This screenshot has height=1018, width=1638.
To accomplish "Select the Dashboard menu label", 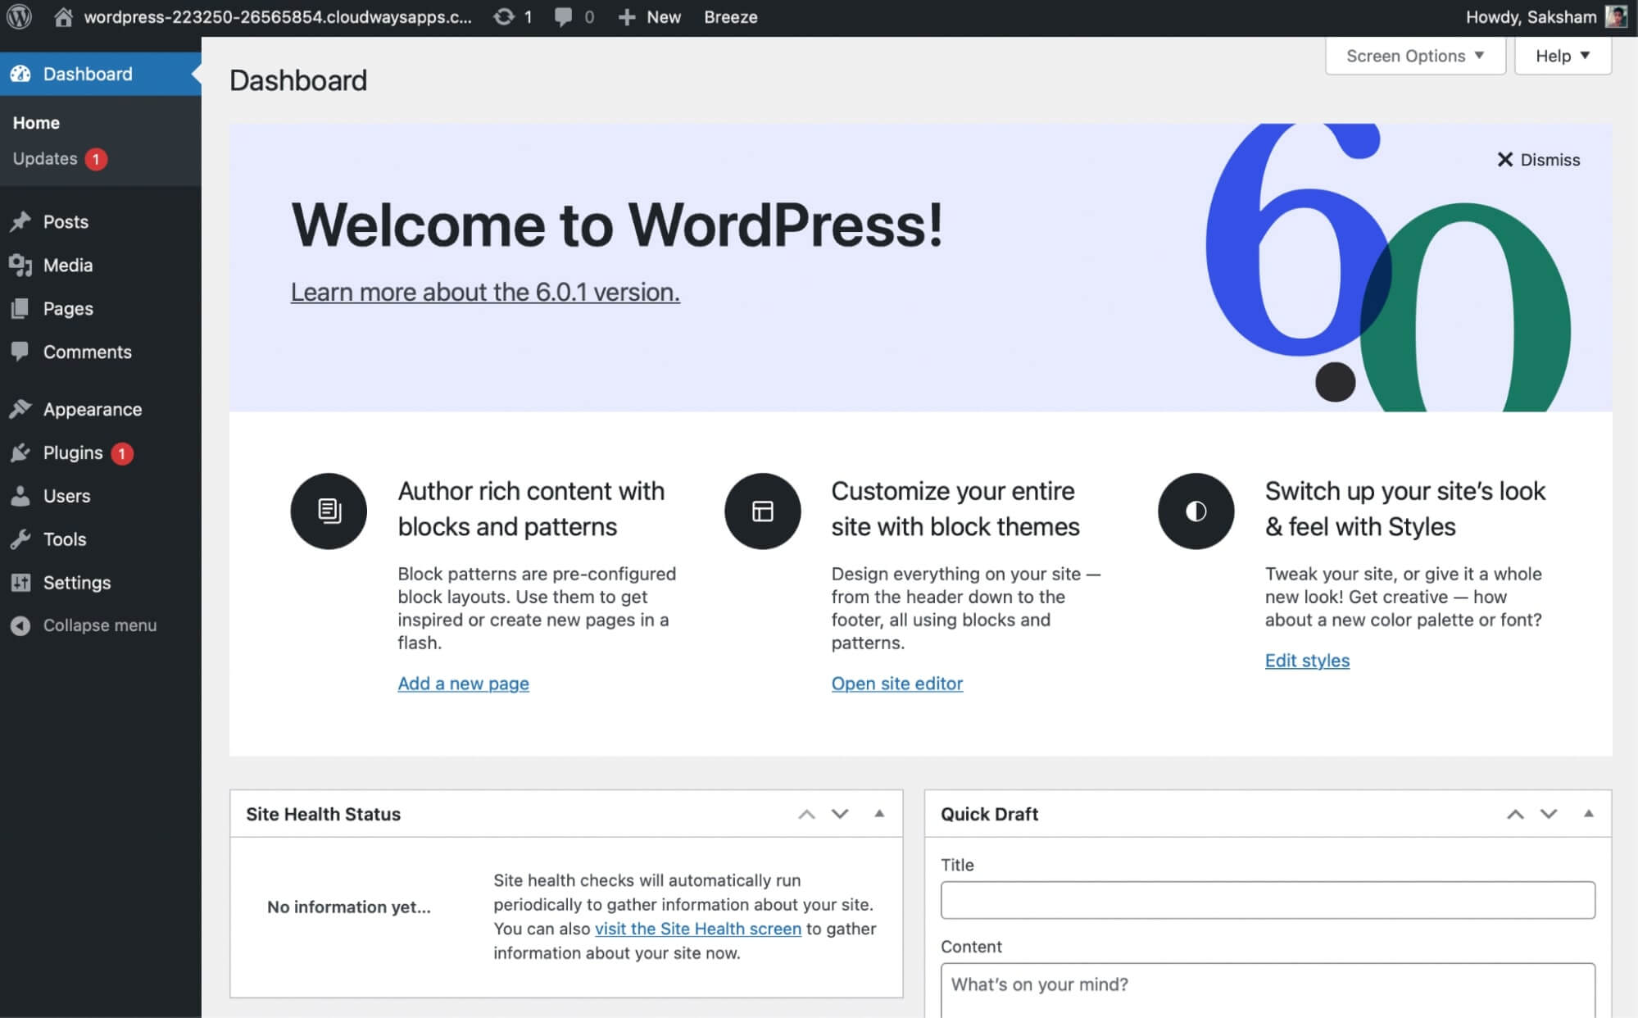I will [x=88, y=74].
